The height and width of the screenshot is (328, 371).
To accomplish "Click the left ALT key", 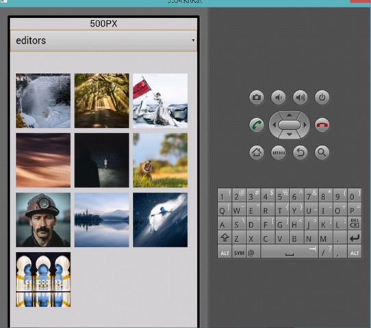I will (225, 251).
